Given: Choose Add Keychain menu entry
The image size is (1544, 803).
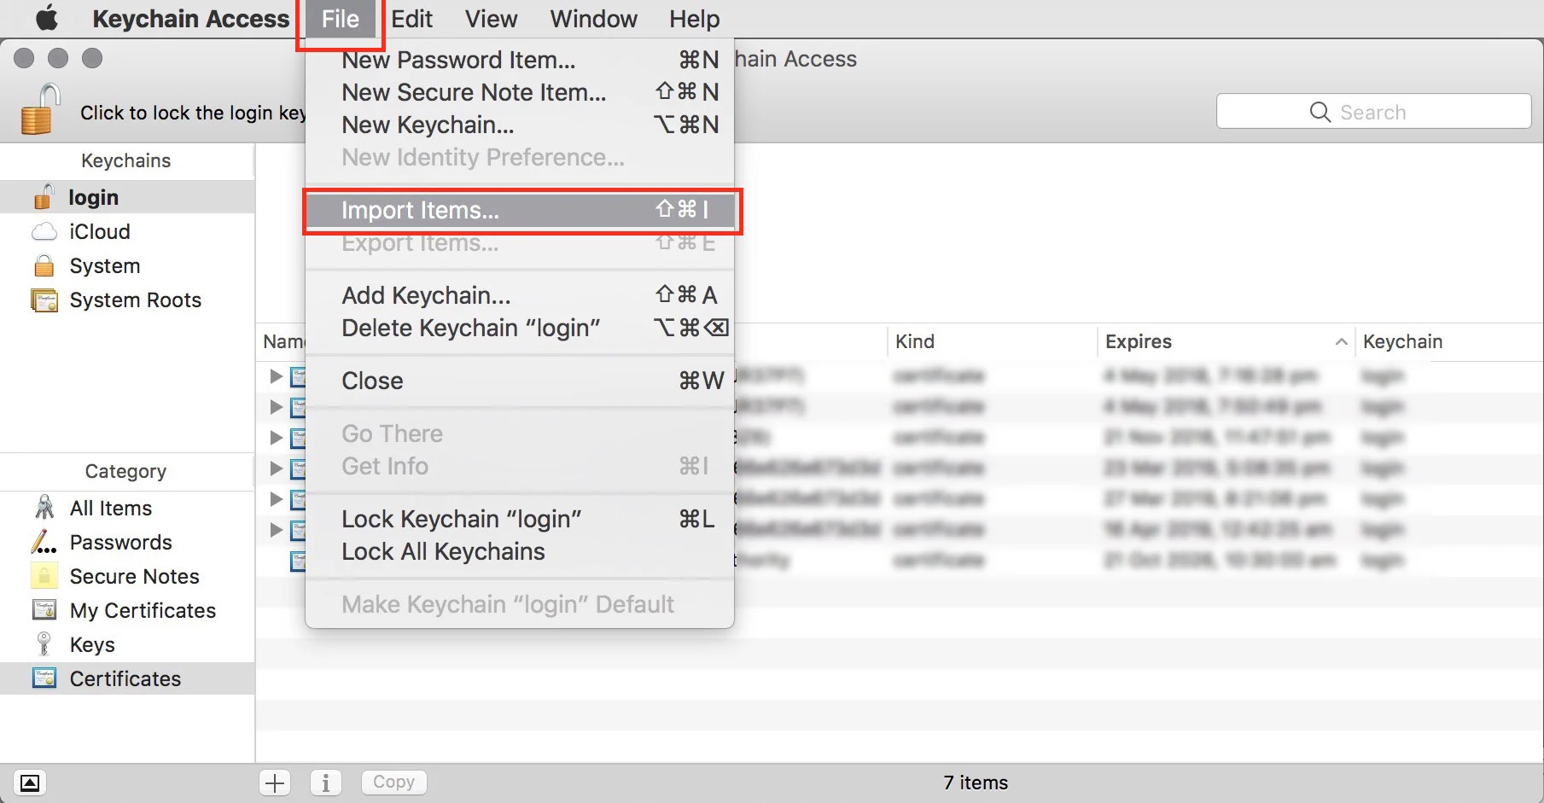Looking at the screenshot, I should point(520,295).
